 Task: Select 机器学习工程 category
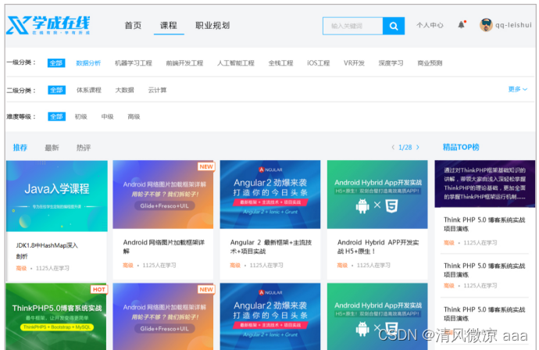[134, 63]
